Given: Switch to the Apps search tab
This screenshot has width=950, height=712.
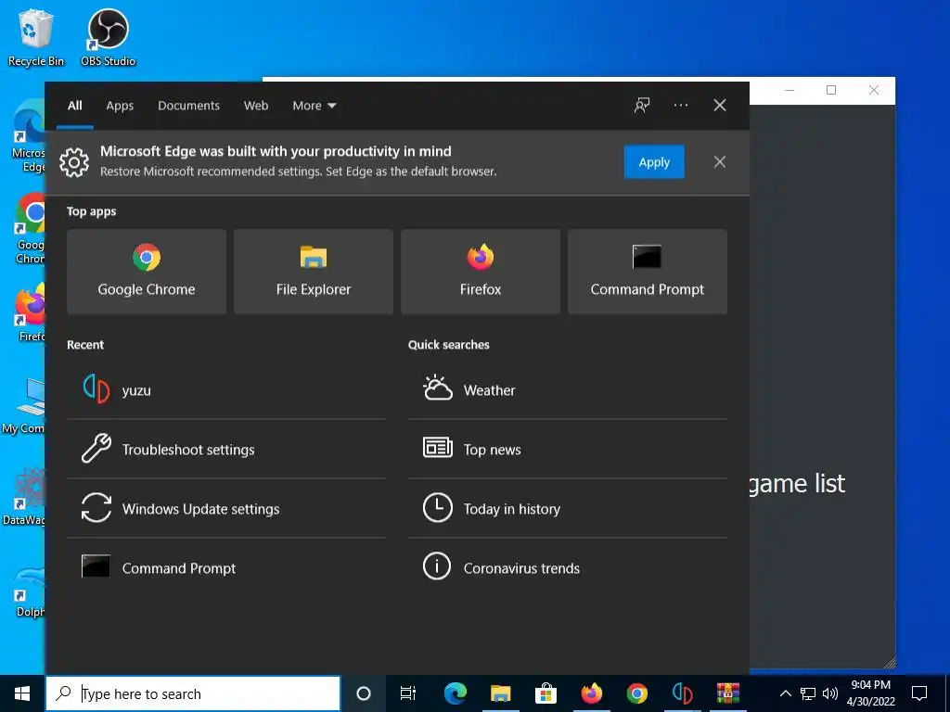Looking at the screenshot, I should [120, 106].
